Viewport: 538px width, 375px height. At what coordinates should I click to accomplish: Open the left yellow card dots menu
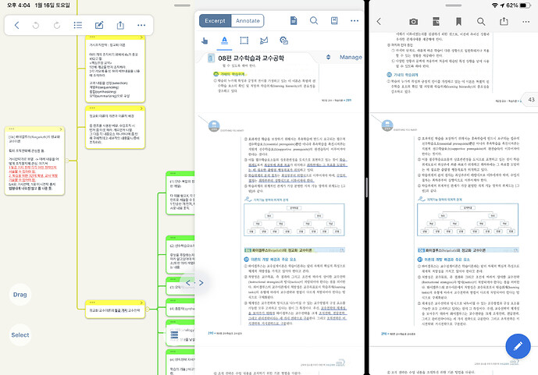(x=12, y=129)
